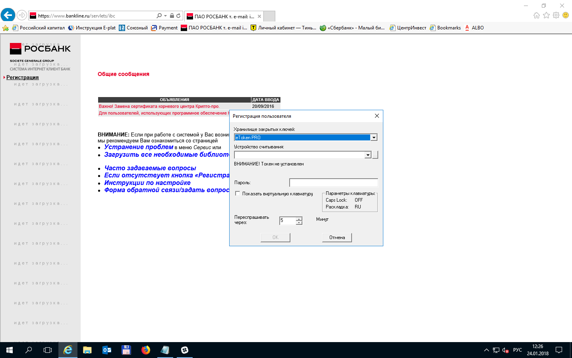Click the browser Back arrow button
The image size is (572, 358).
click(x=8, y=16)
